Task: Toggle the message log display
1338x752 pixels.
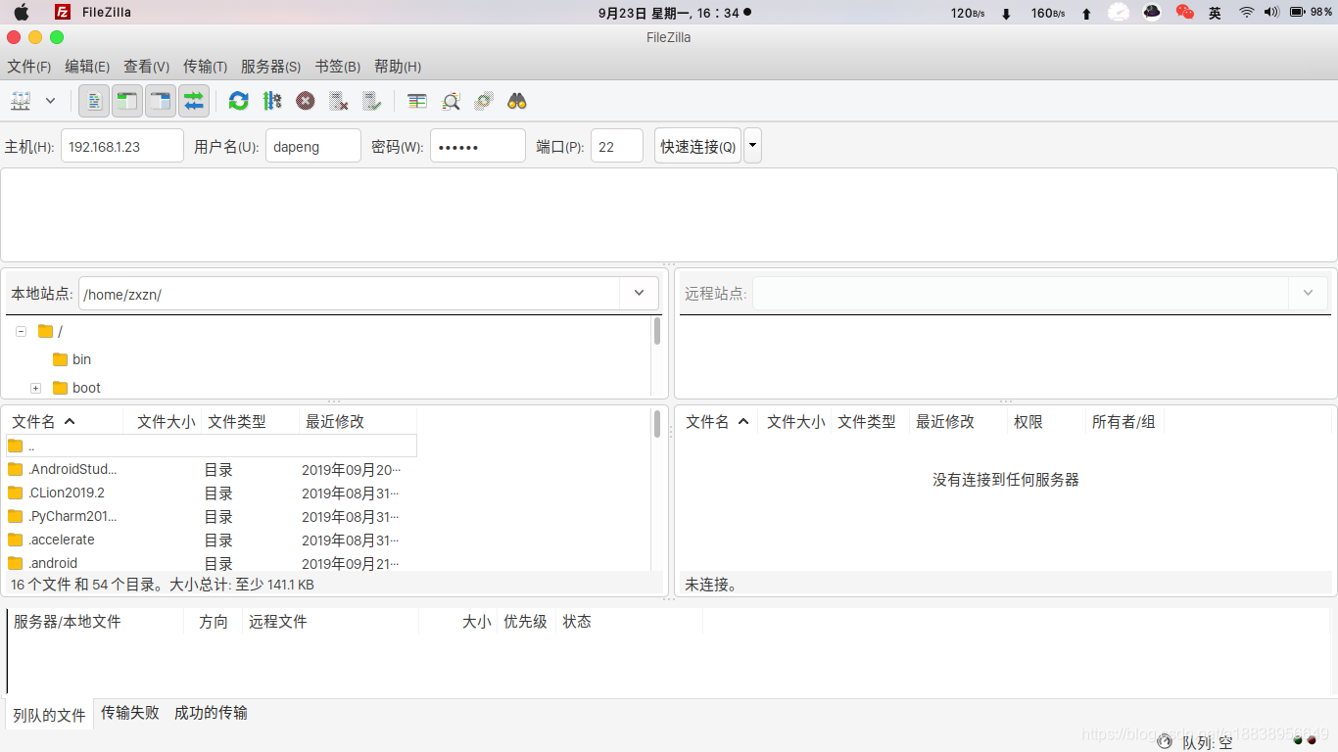Action: click(x=94, y=101)
